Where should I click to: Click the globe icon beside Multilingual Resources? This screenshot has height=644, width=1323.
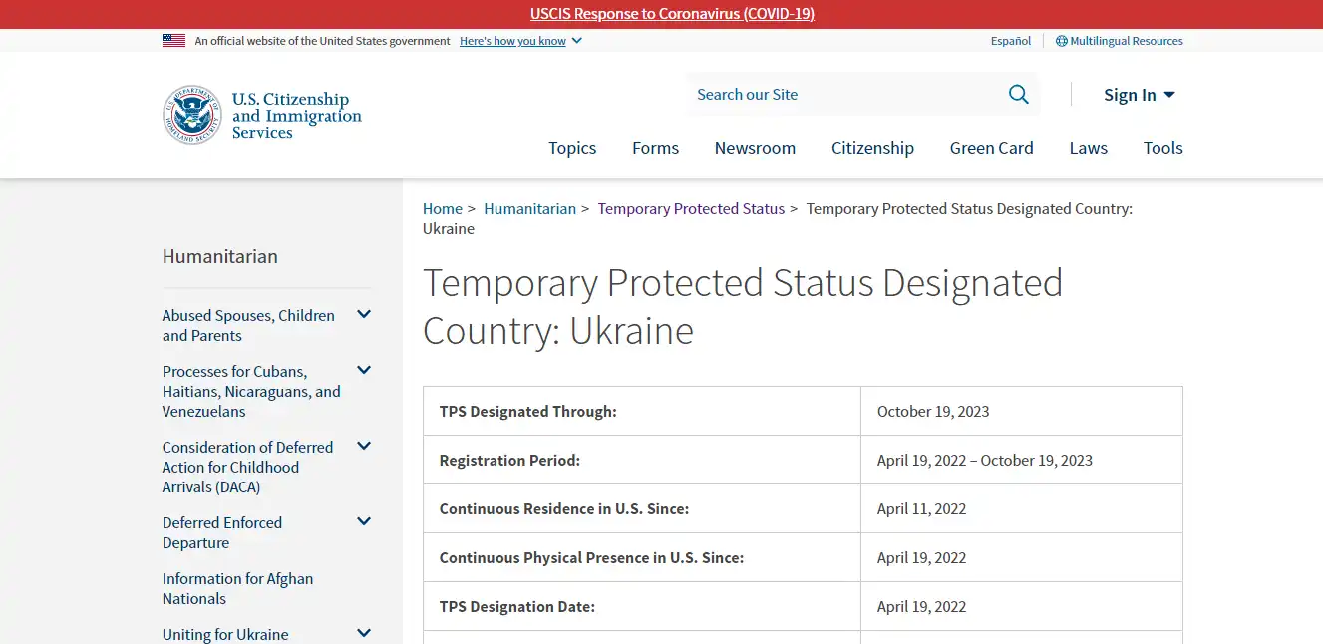pyautogui.click(x=1059, y=40)
